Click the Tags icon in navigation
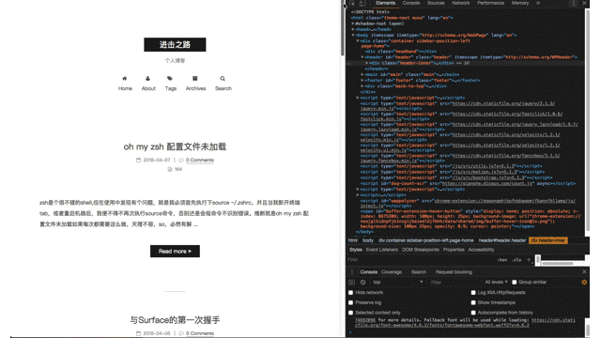Viewport: 601px width, 338px height. pyautogui.click(x=170, y=78)
